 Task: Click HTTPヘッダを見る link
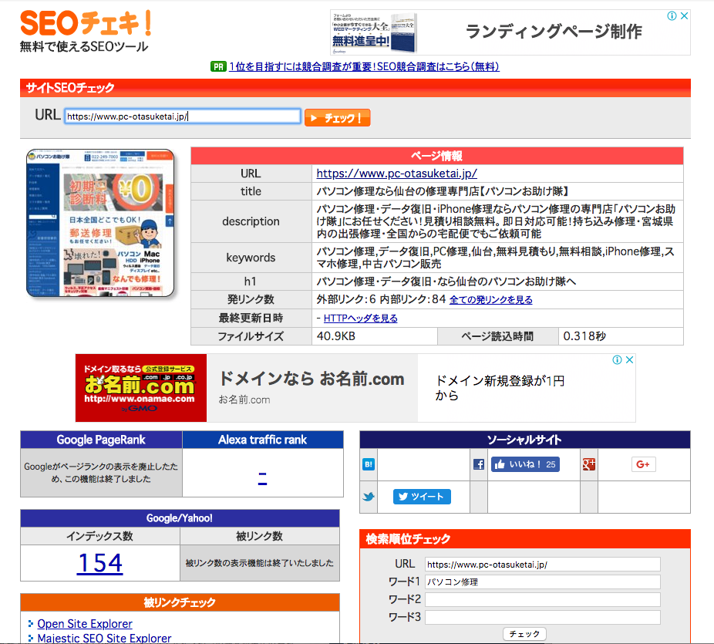coord(360,319)
